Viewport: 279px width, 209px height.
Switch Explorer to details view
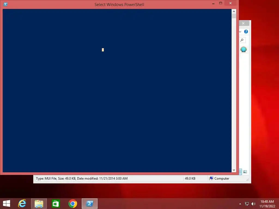(x=240, y=172)
